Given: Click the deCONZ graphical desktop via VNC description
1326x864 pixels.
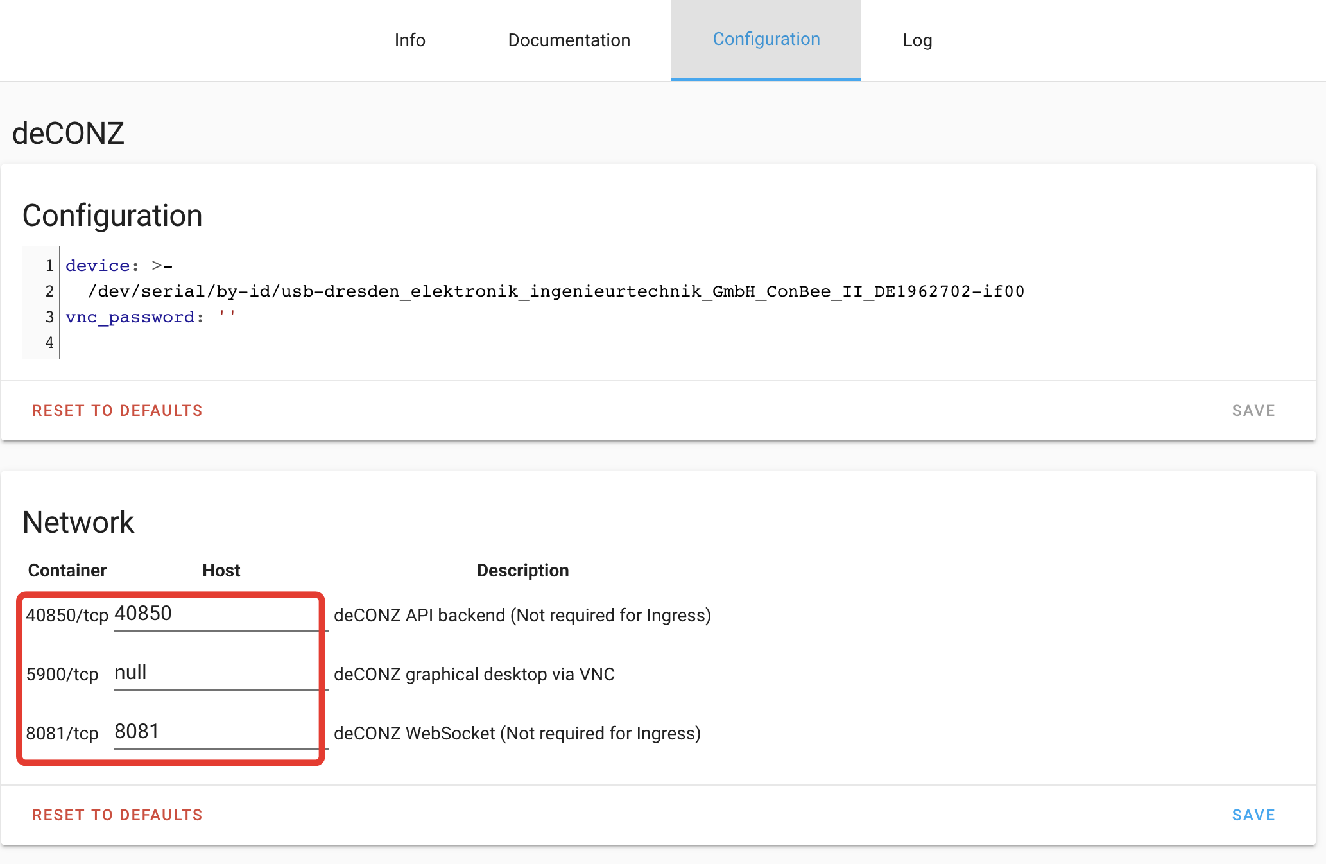Looking at the screenshot, I should click(x=474, y=674).
